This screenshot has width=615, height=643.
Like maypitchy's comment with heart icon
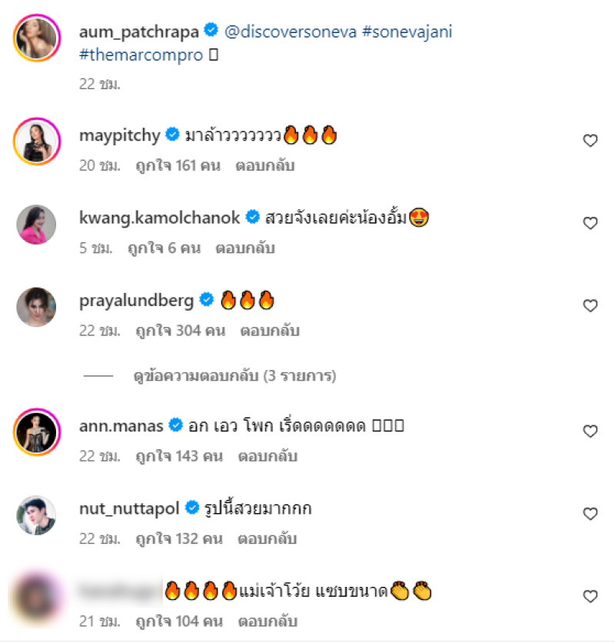[x=590, y=141]
